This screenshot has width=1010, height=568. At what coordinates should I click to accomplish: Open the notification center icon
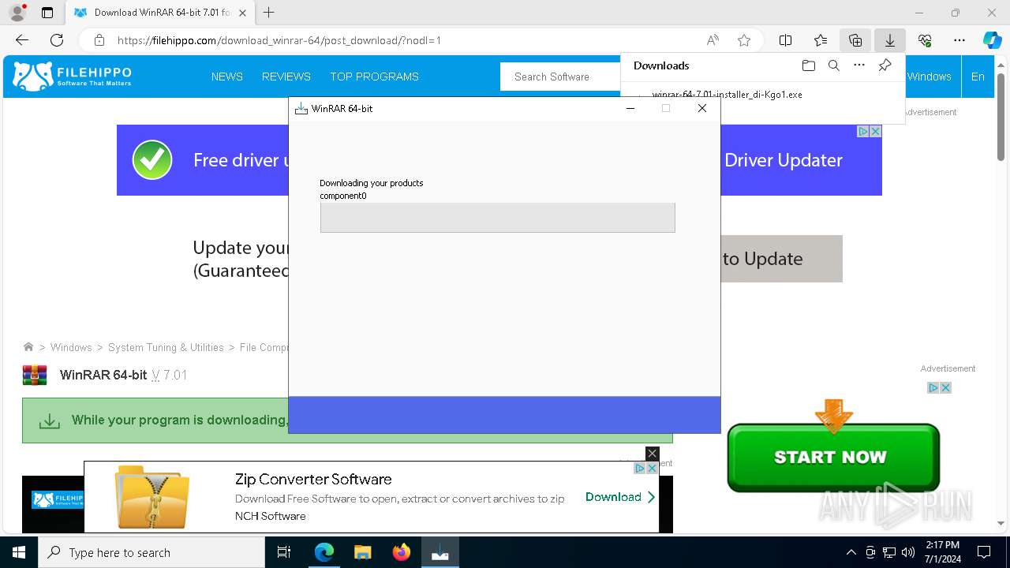pyautogui.click(x=984, y=552)
